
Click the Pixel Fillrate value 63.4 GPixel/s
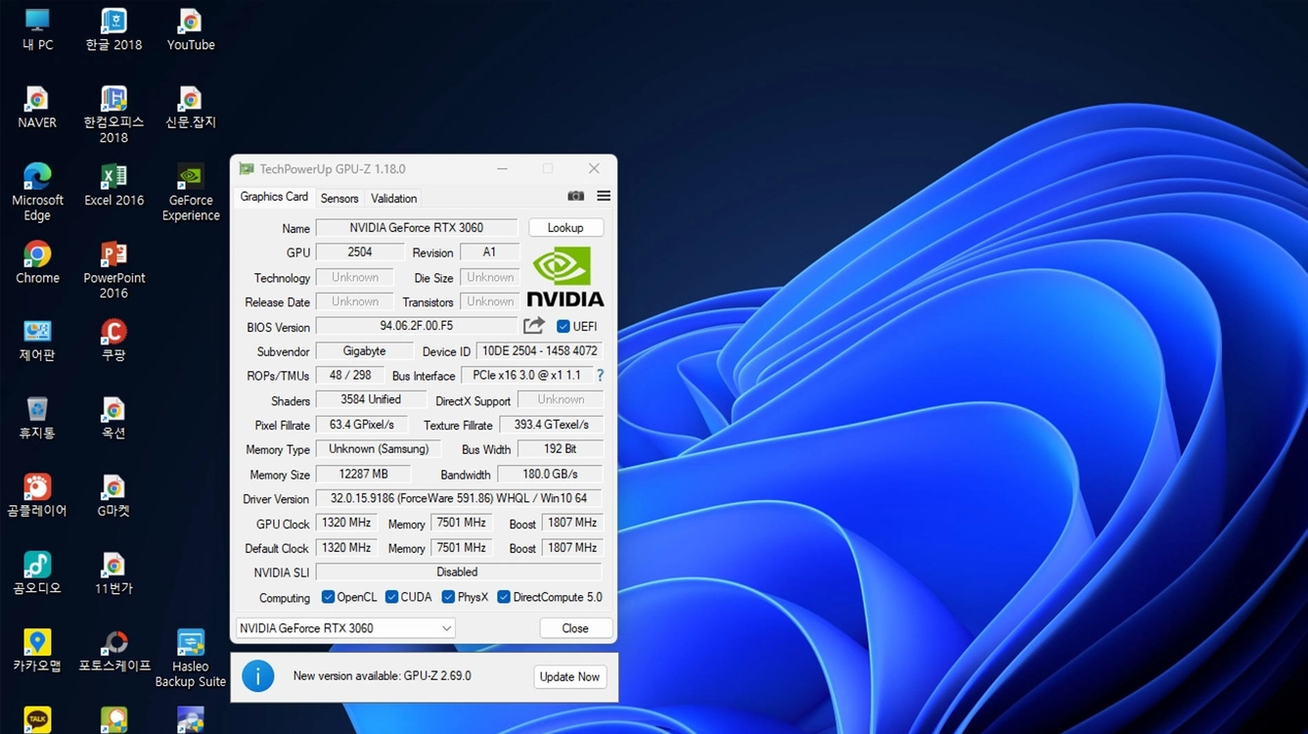tap(362, 425)
